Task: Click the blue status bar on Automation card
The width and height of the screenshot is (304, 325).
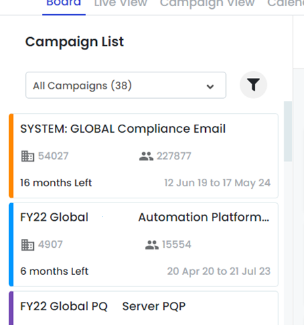Action: point(11,244)
